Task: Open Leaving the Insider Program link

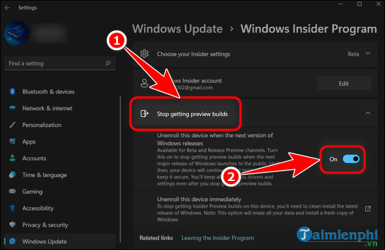Action: tap(218, 238)
